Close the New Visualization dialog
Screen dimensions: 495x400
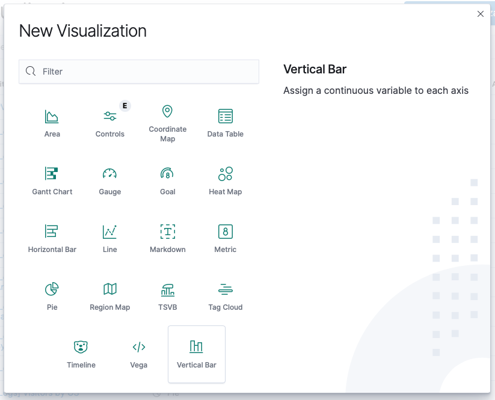click(x=481, y=14)
